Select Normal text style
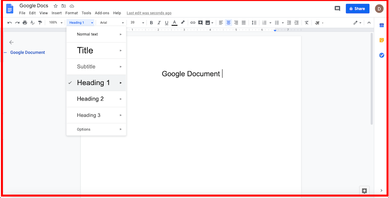The image size is (389, 198). click(x=96, y=34)
